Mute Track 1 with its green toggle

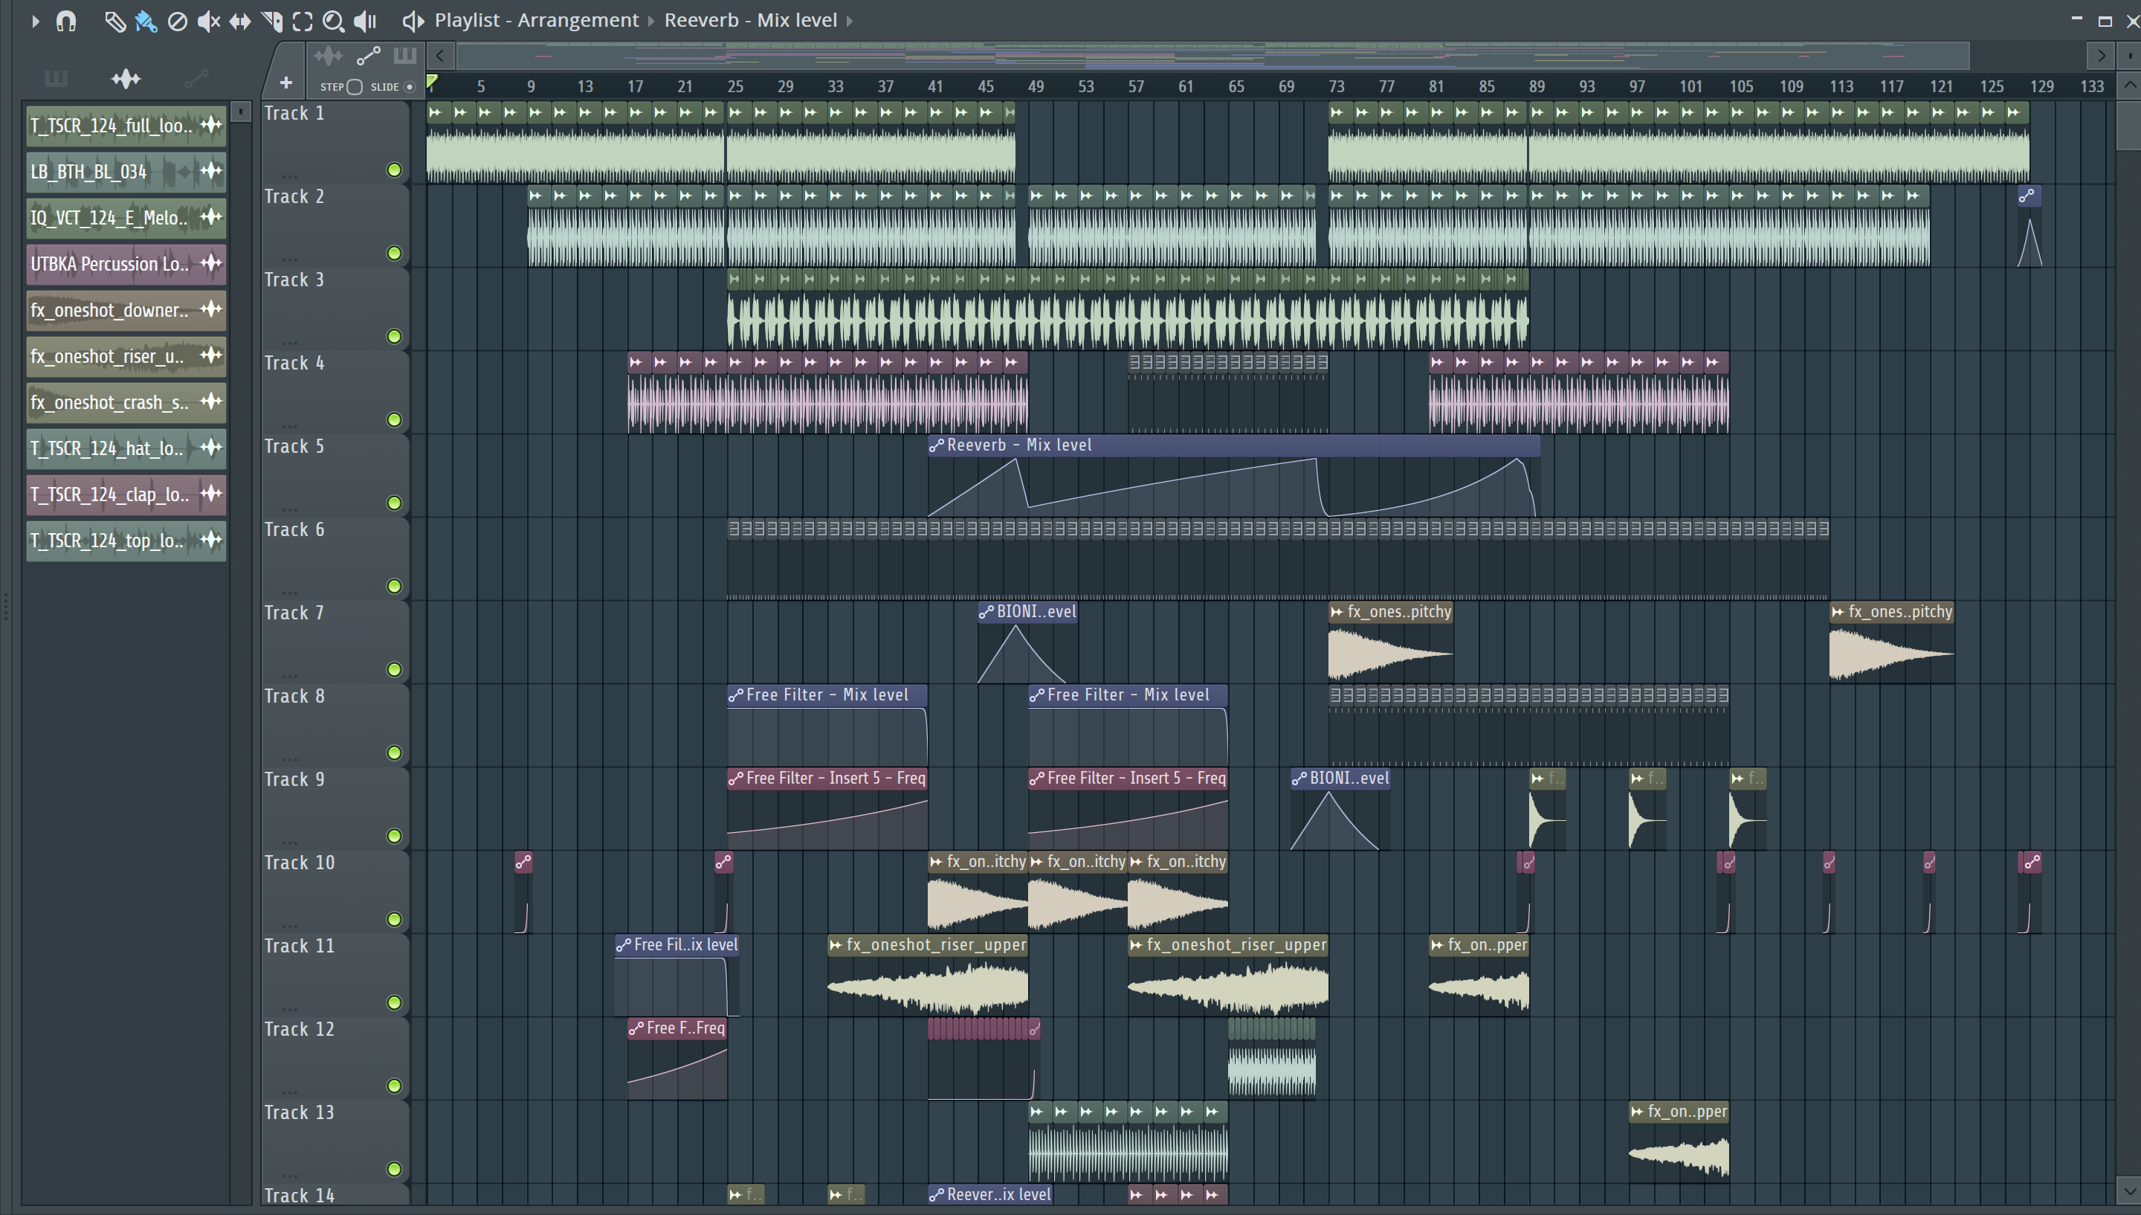(x=395, y=170)
